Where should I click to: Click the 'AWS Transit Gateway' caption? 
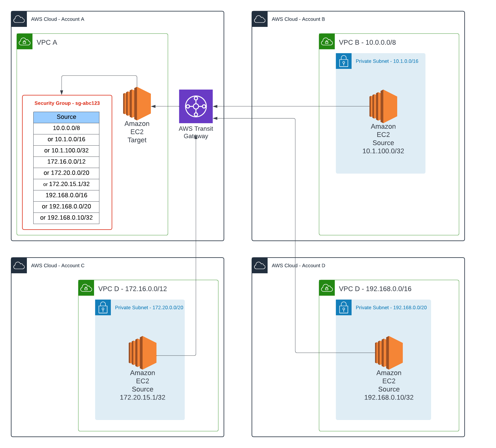pos(196,132)
